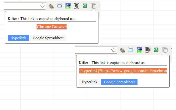This screenshot has width=176, height=110.
Task: Click screen capture frame icon in upper toolbar
Action: tap(59, 6)
